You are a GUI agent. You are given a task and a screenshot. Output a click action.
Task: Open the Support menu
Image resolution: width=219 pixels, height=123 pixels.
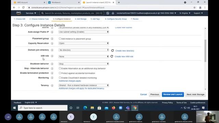point(198,13)
